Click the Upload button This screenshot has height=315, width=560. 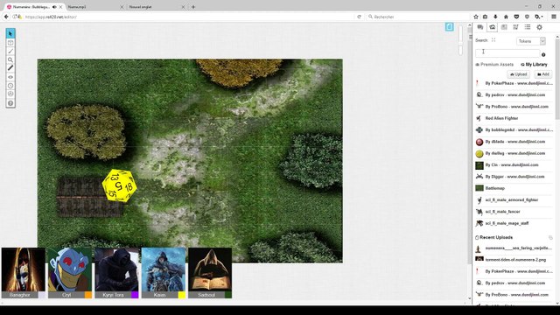click(519, 74)
